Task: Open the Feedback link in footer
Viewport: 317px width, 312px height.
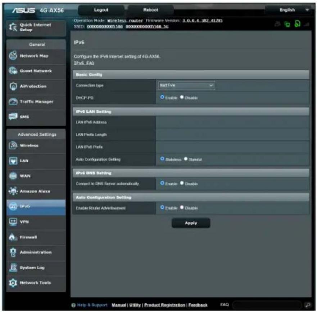Action: click(198, 305)
